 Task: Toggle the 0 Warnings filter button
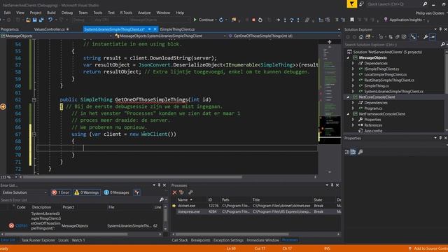coord(87,192)
